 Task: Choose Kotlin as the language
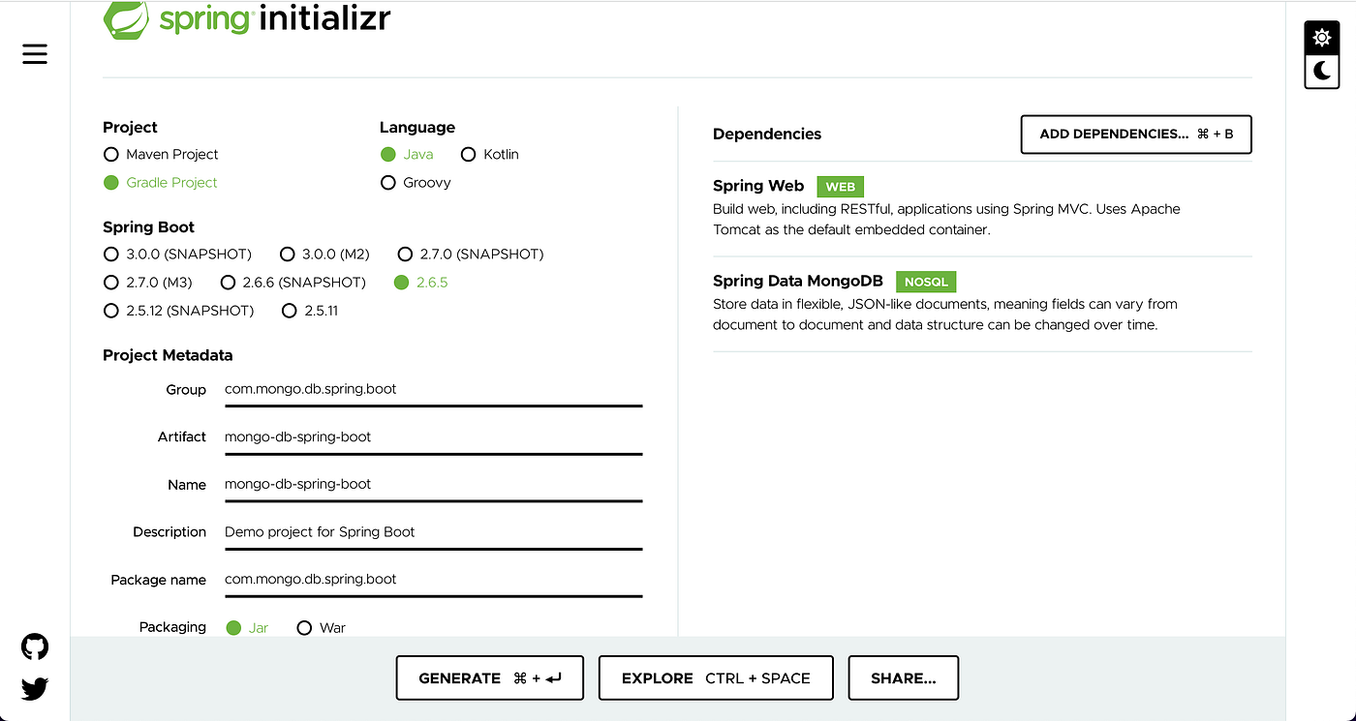[469, 154]
